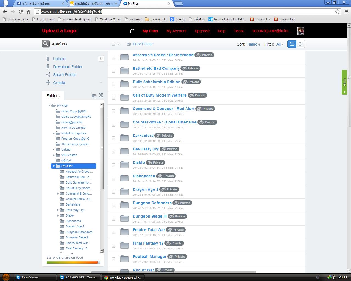Screen dimensions: 351x281
Task: Click the Download Folder icon
Action: coord(48,67)
